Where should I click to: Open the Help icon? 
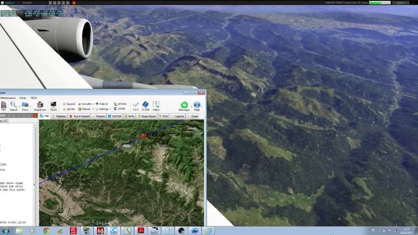pyautogui.click(x=197, y=106)
